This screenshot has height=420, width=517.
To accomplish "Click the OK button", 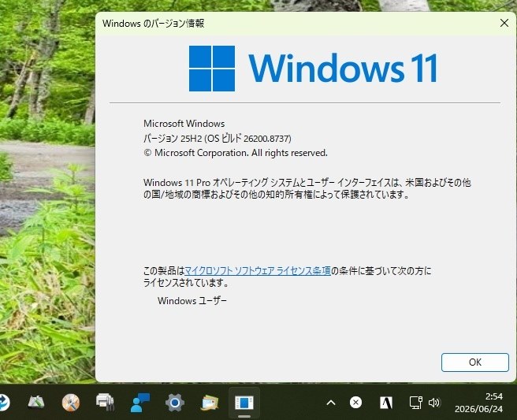I will pyautogui.click(x=474, y=362).
